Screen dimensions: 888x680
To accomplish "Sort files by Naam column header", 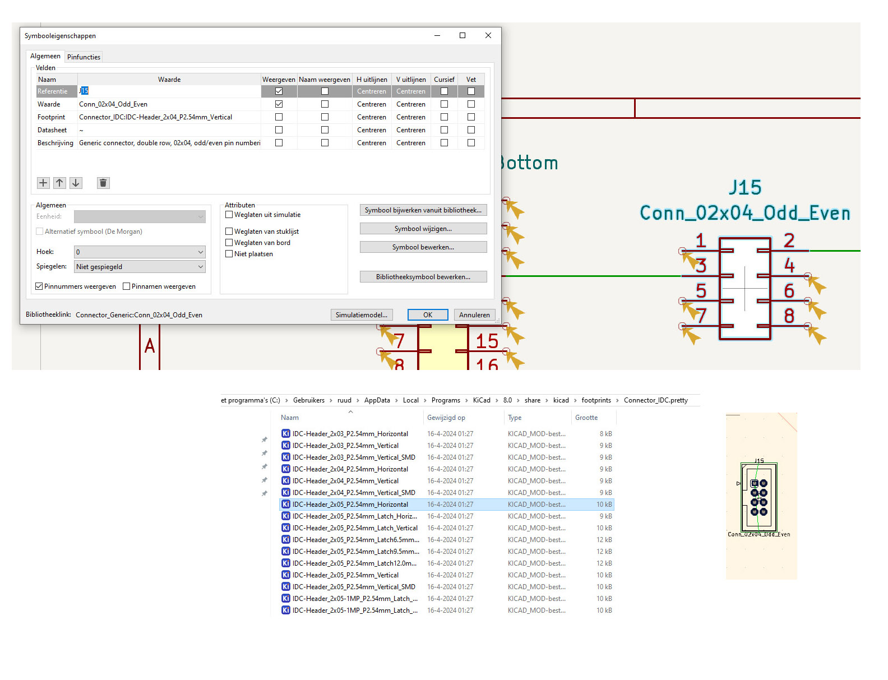I will (x=290, y=418).
